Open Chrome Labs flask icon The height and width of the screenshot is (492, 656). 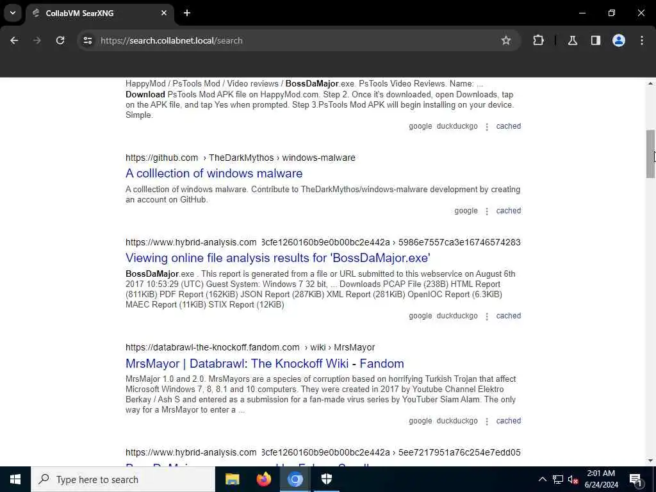[573, 40]
